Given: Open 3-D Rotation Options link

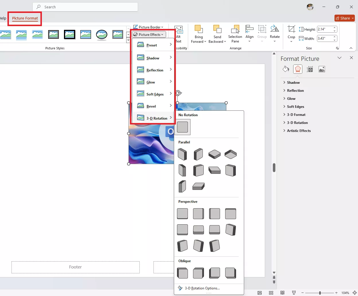Looking at the screenshot, I should click(202, 288).
